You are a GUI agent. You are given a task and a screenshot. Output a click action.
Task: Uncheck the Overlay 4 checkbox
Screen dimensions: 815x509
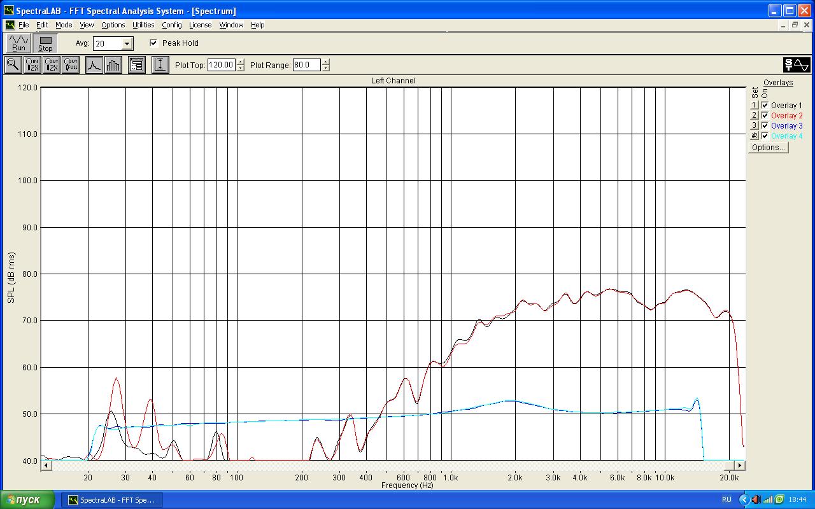pos(765,136)
